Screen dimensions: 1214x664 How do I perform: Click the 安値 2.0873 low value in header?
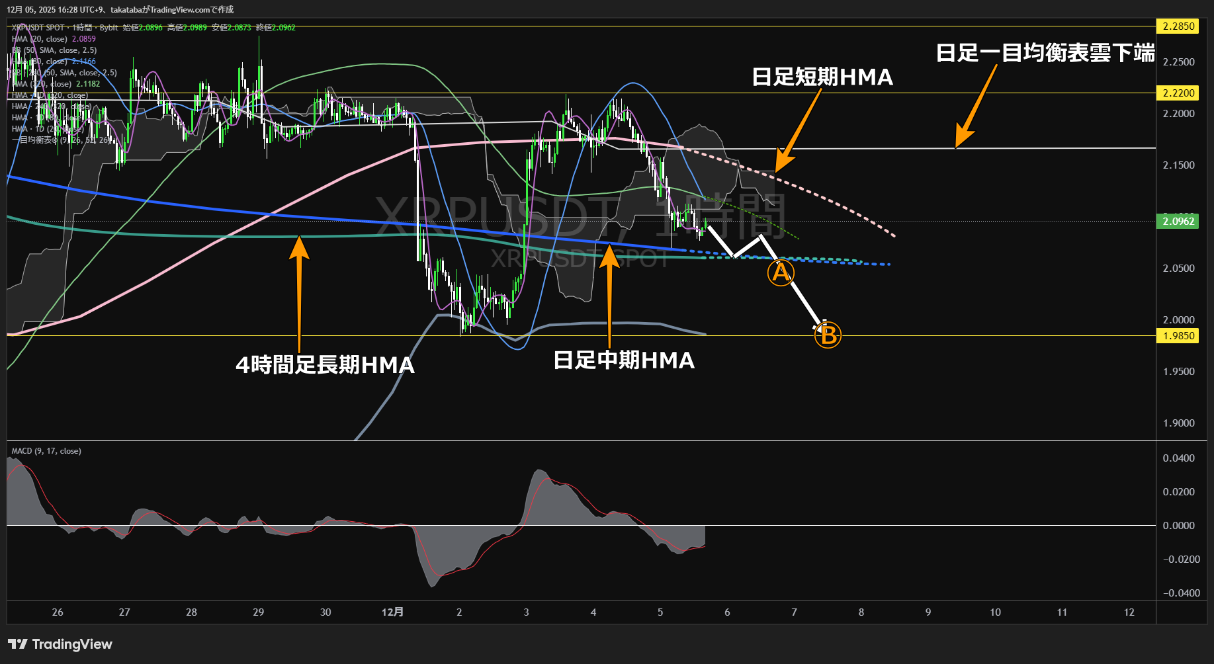click(232, 28)
